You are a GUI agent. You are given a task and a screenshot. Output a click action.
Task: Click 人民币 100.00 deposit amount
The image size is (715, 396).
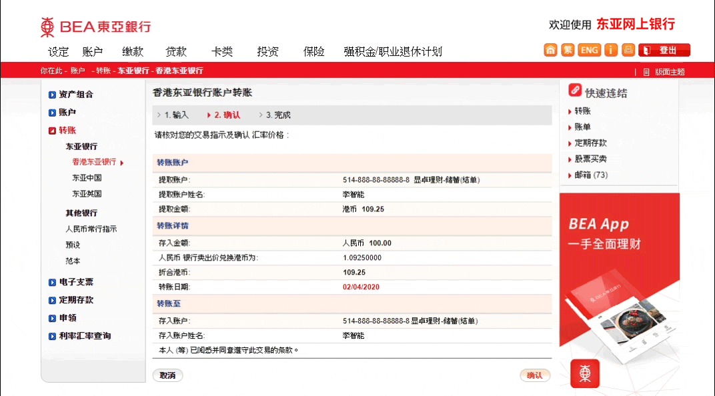(x=367, y=243)
